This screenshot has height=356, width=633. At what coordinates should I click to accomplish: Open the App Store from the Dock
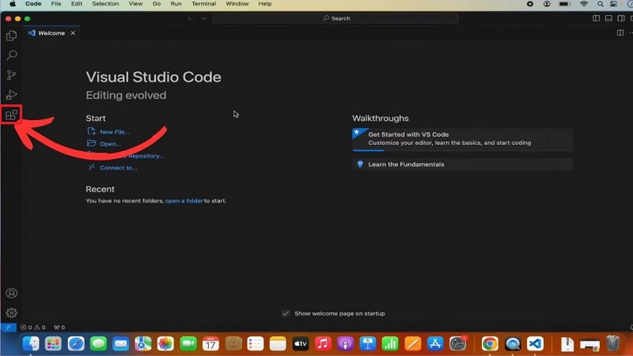coord(435,343)
